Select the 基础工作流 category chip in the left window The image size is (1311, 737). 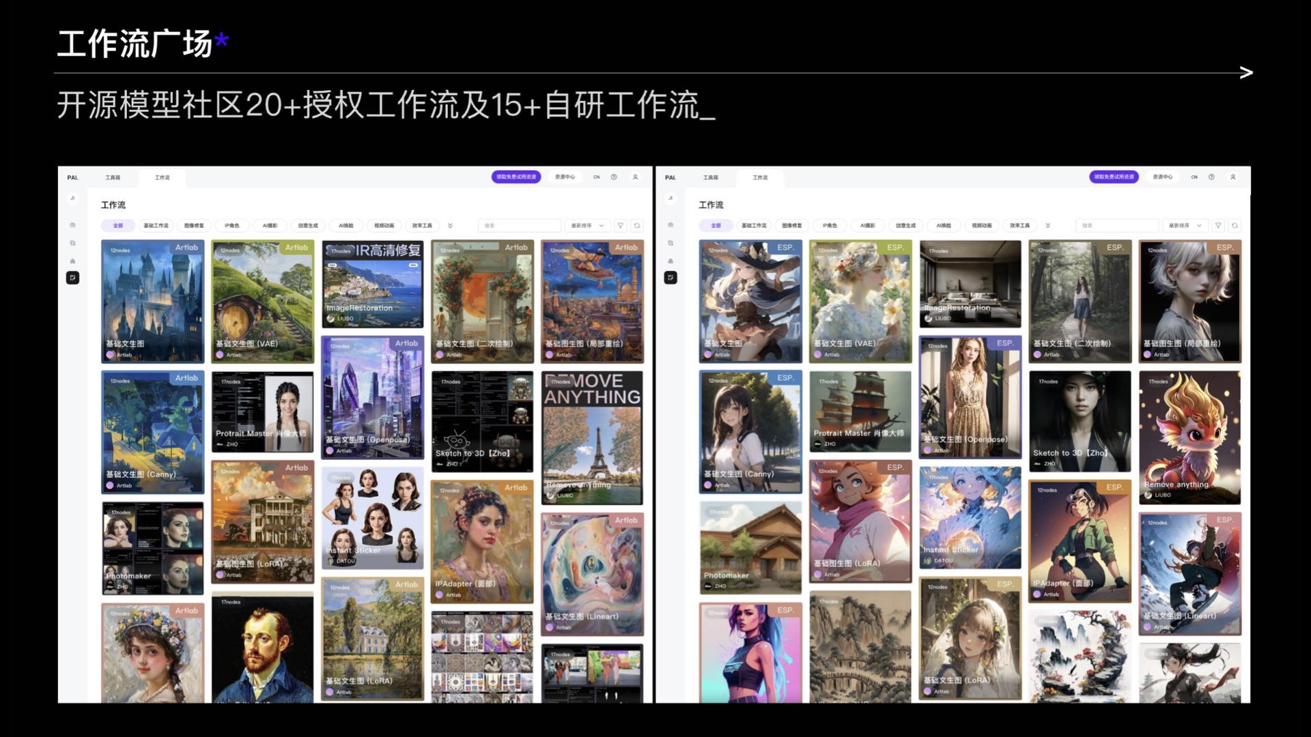[x=156, y=225]
